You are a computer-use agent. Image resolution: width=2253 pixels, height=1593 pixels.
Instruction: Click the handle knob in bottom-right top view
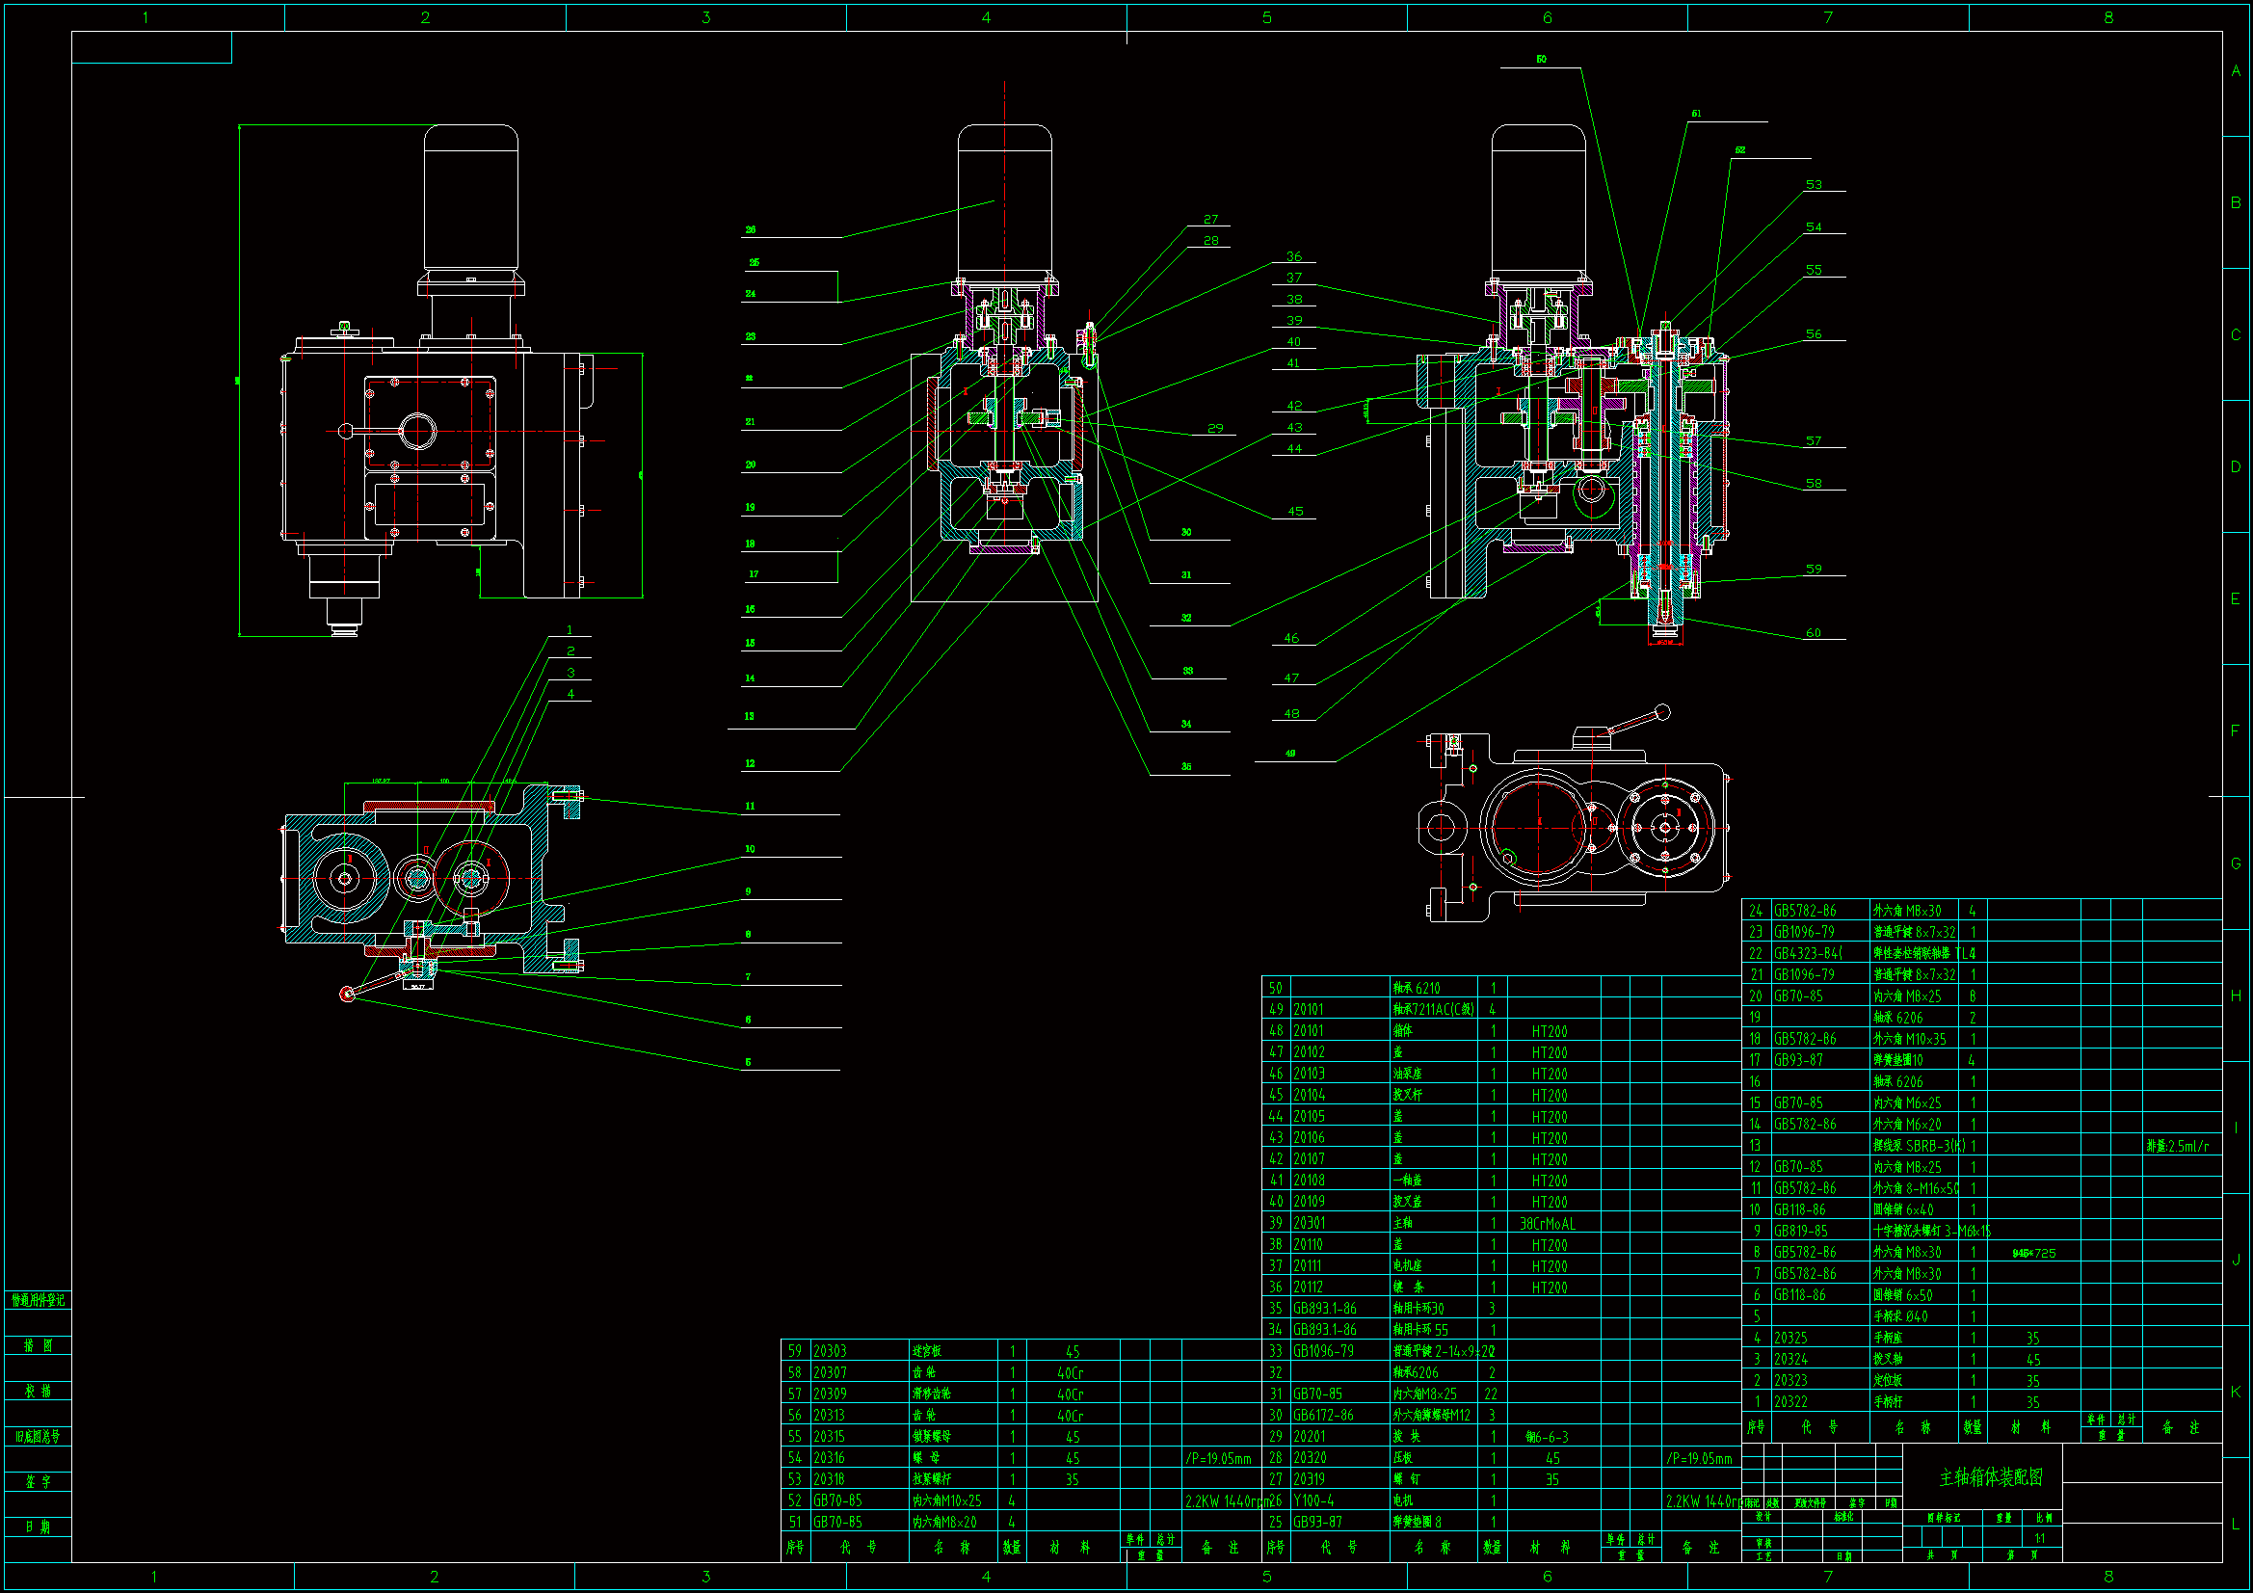(x=1662, y=711)
